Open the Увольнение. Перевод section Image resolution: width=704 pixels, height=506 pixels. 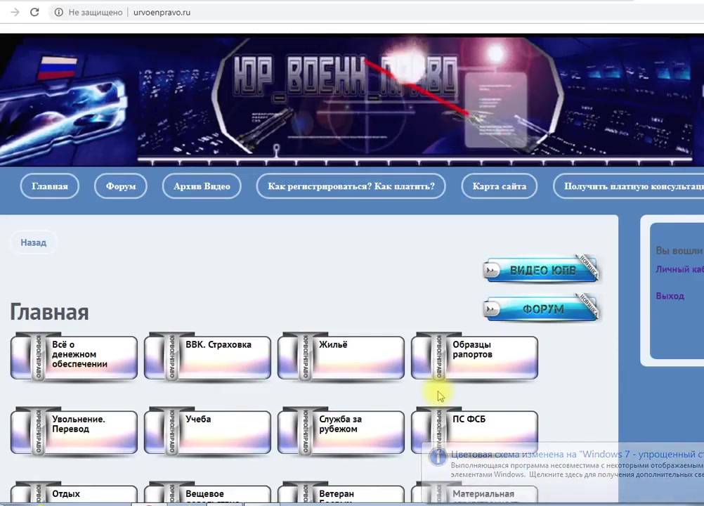pos(74,432)
